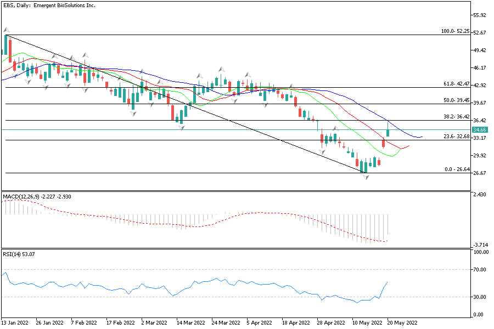Viewport: 494px width, 329px height.
Task: Click the fractal arrow above the January peak
Action: coord(6,30)
